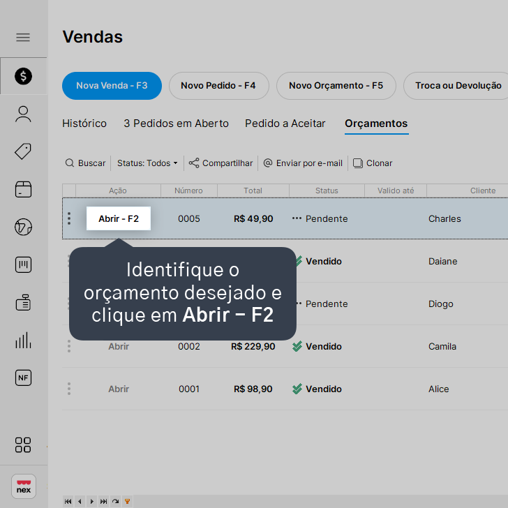Screen dimensions: 508x508
Task: Click the orange filter icon in footer
Action: click(x=128, y=502)
